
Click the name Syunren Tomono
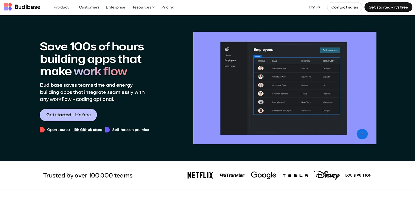280,94
